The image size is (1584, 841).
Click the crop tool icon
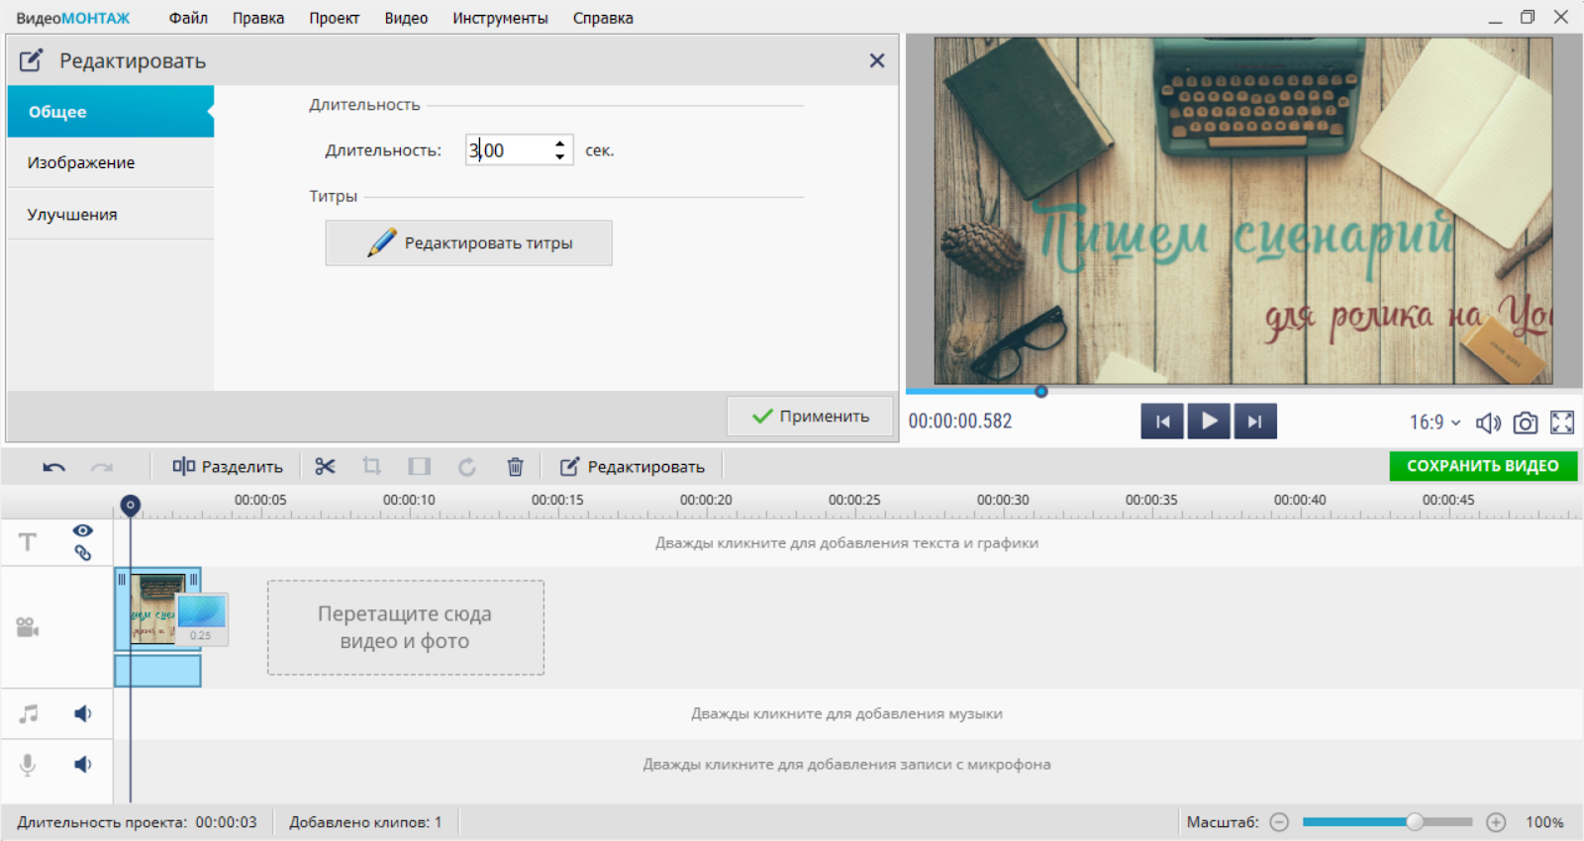[x=372, y=466]
